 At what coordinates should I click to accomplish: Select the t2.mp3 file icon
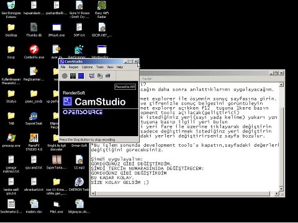tap(79, 160)
